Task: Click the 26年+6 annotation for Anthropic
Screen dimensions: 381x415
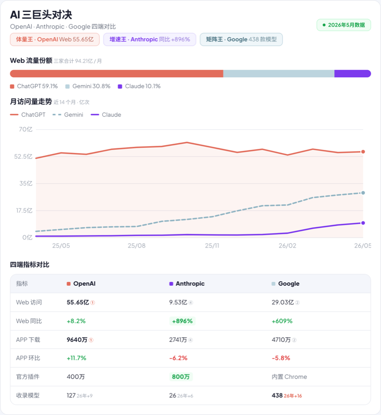Action: point(185,396)
